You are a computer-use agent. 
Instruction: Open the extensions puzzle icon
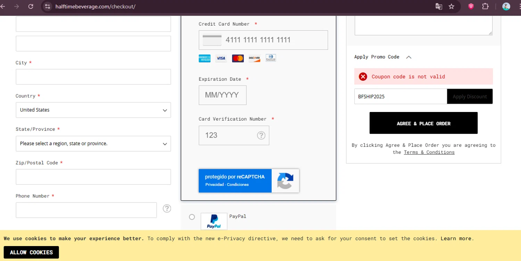485,6
